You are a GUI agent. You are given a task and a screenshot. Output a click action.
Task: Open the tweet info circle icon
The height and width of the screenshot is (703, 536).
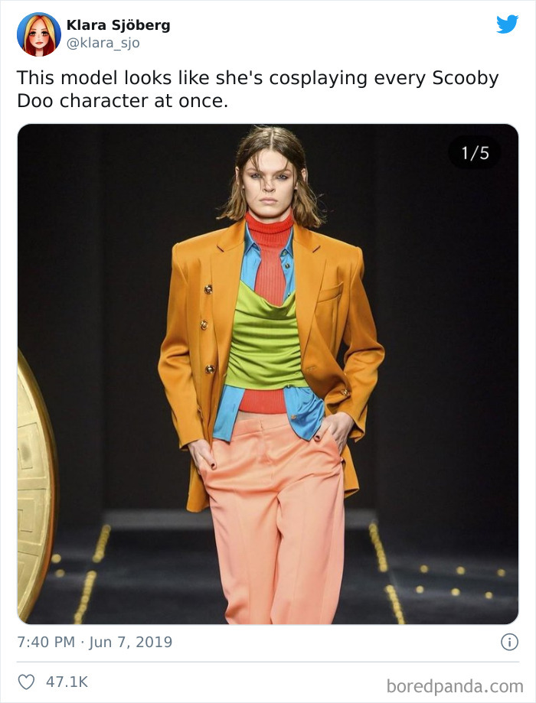[509, 642]
